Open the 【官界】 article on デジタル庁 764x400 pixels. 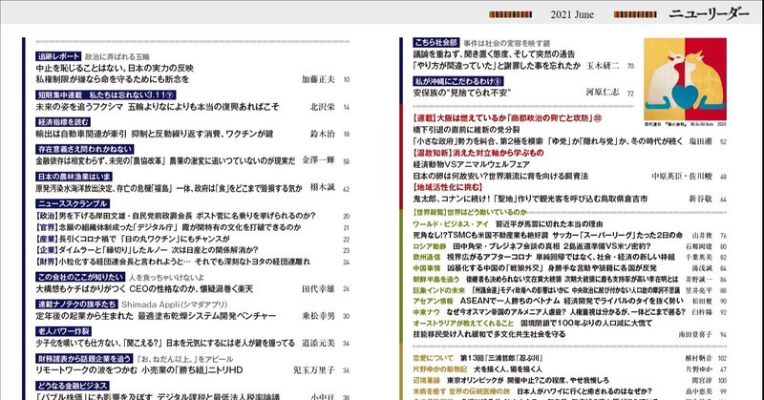pos(168,227)
